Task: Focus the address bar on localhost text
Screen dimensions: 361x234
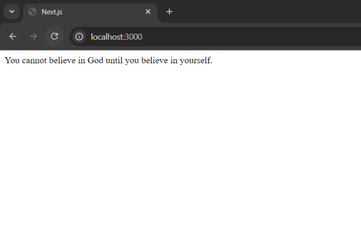Action: pos(107,37)
